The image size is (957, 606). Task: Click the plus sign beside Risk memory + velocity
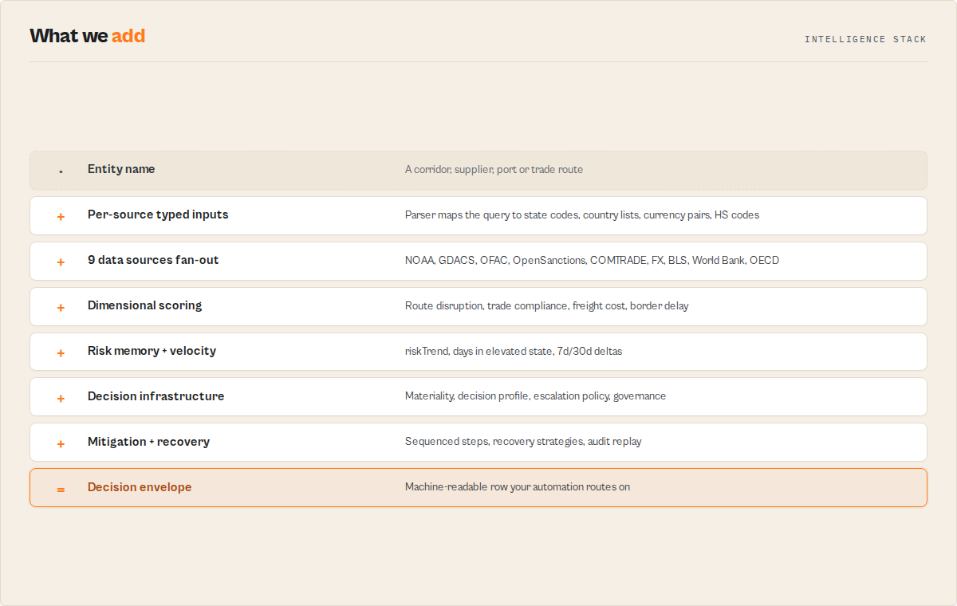click(x=61, y=352)
